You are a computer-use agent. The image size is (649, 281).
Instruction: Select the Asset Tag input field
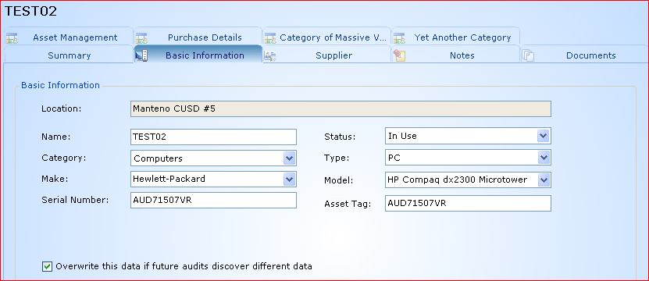468,203
